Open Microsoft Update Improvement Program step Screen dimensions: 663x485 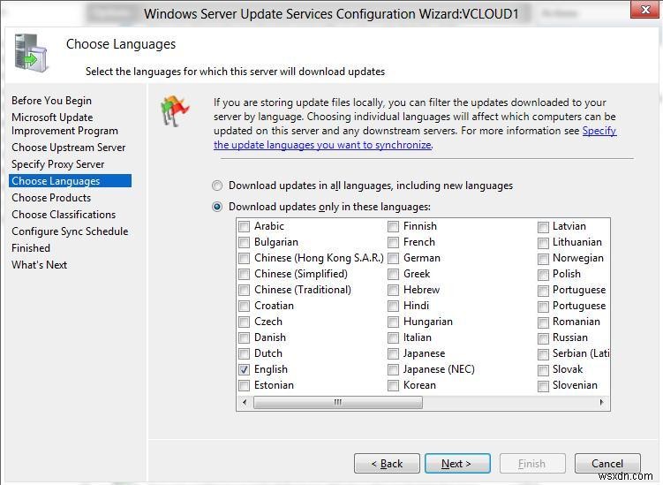tap(64, 124)
